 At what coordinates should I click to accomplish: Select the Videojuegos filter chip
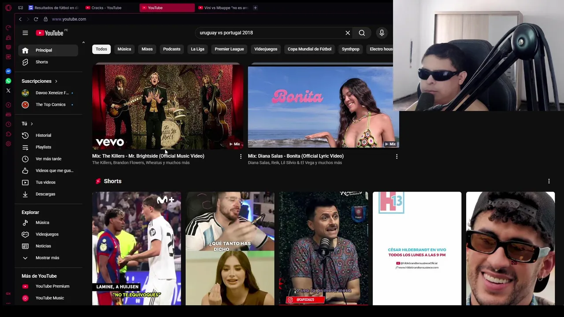pyautogui.click(x=266, y=49)
